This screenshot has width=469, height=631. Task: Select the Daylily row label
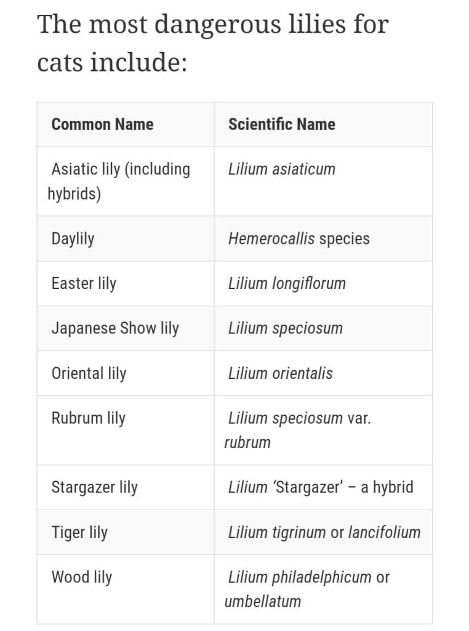[x=73, y=238]
